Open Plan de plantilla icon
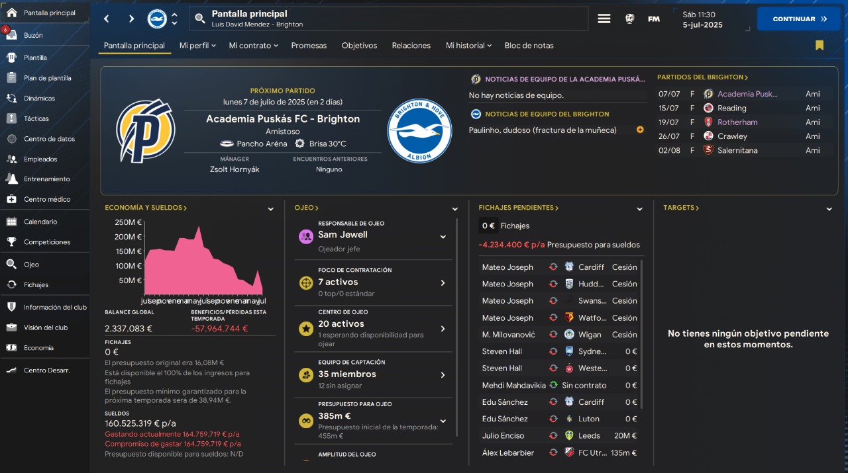 (x=11, y=78)
